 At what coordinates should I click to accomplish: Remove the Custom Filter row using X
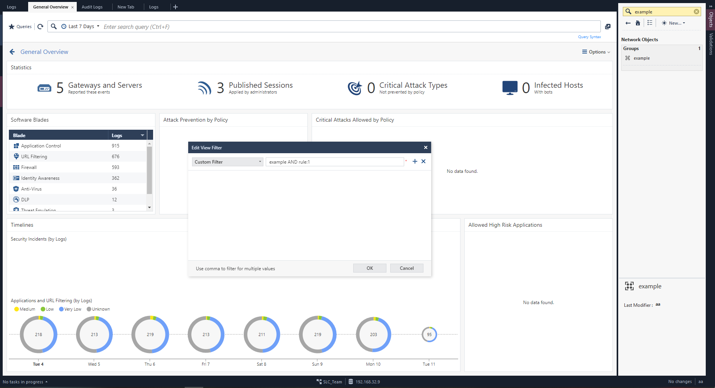point(423,162)
